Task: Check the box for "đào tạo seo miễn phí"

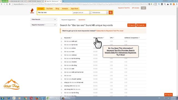Action: (x=61, y=41)
